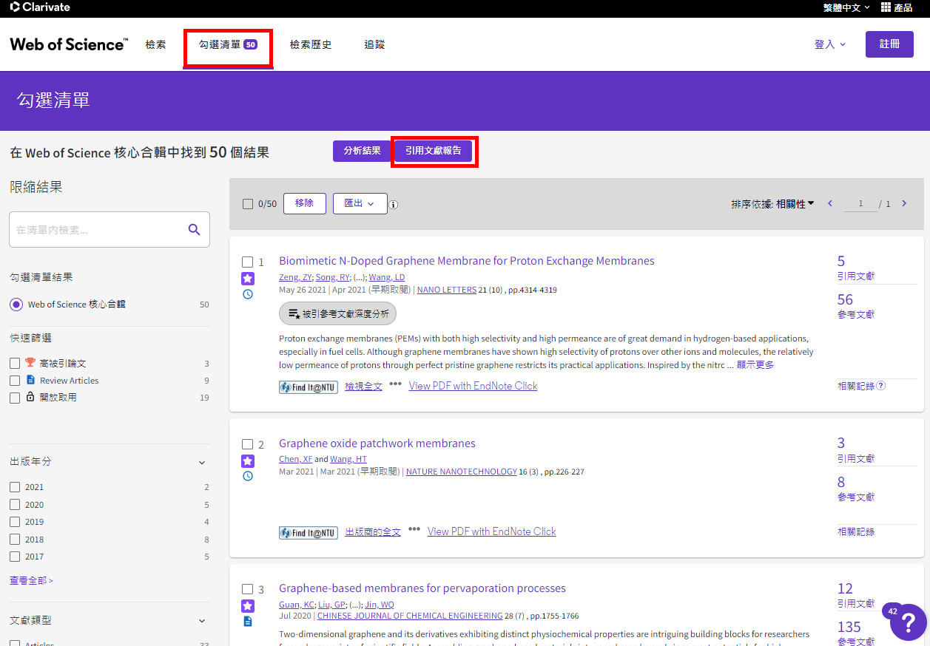This screenshot has width=930, height=646.
Task: Open the 追蹤 tab
Action: [x=374, y=44]
